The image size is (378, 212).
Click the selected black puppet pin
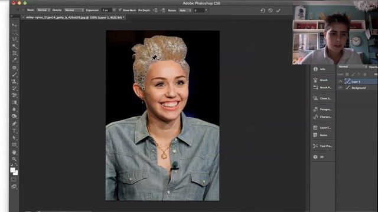coord(154,58)
